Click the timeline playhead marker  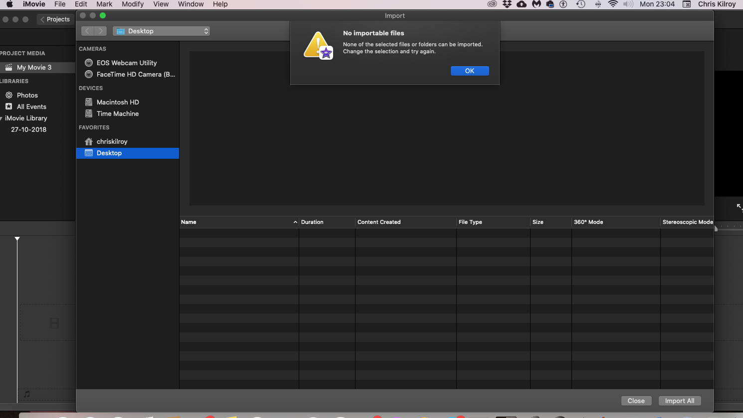[x=17, y=239]
